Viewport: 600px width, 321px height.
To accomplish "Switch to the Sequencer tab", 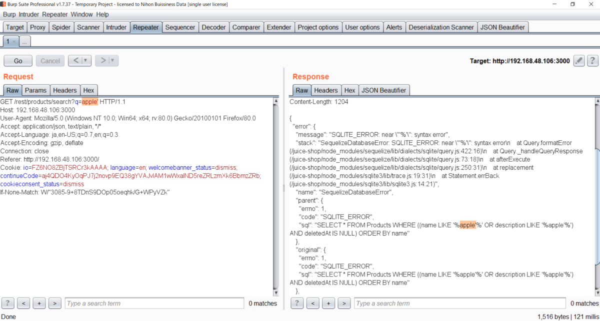I will (180, 27).
